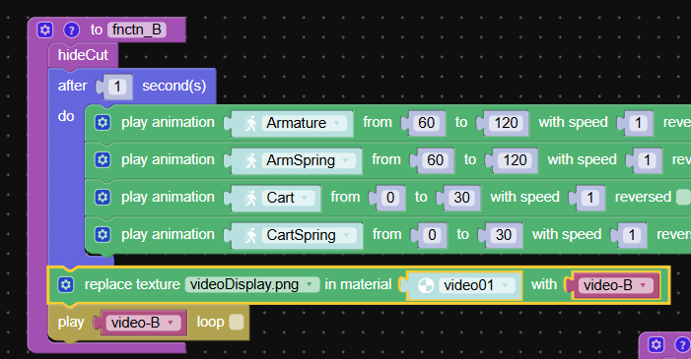Click the animation figure icon beside ArmSpring
691x359 pixels.
coord(251,160)
